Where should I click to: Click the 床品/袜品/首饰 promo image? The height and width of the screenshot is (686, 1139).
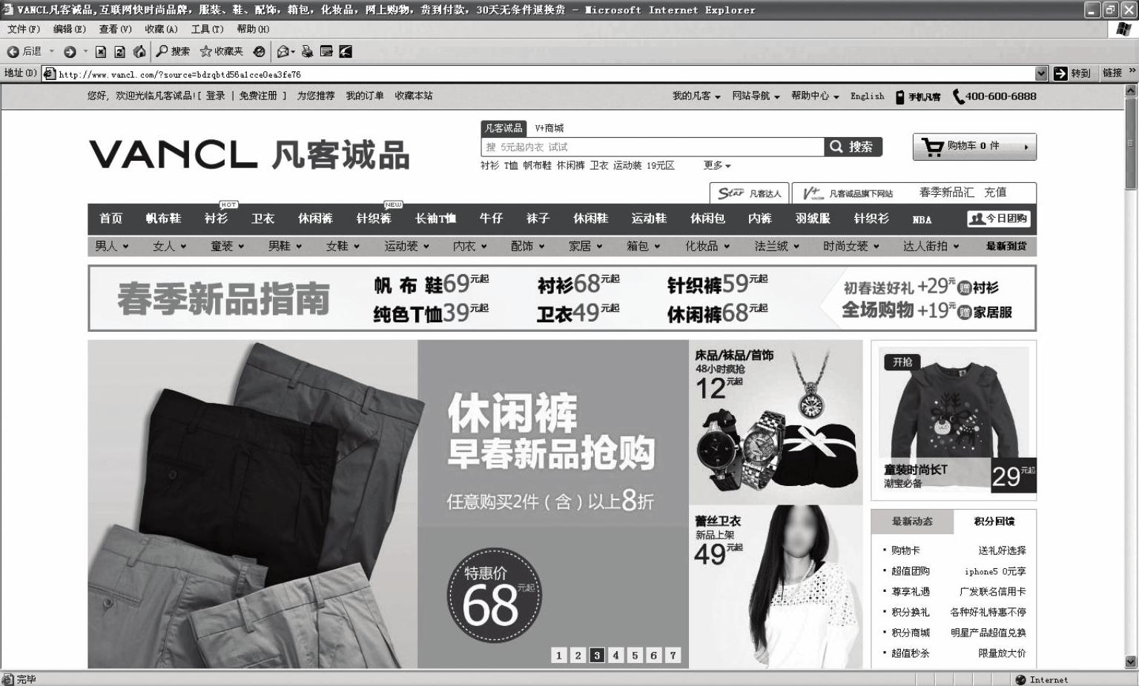(x=776, y=422)
